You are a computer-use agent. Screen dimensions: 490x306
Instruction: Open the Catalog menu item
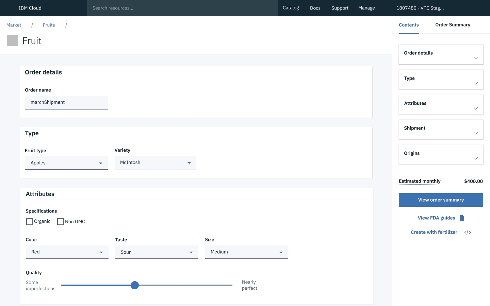coord(291,8)
